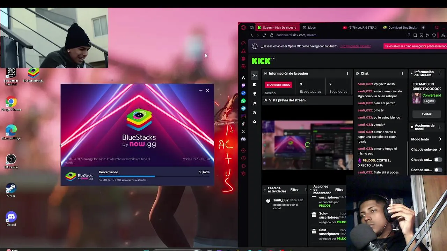The width and height of the screenshot is (447, 251).
Task: Open the Opera profile icon
Action: coord(443,35)
